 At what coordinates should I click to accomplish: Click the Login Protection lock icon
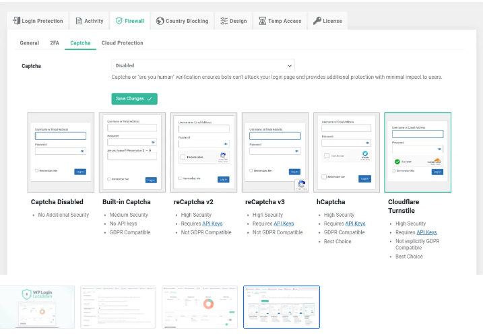(16, 21)
